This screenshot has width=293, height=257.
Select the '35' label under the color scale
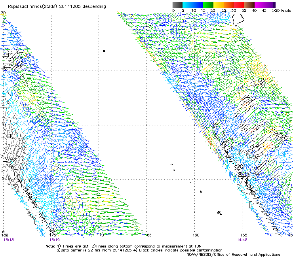pos(244,11)
